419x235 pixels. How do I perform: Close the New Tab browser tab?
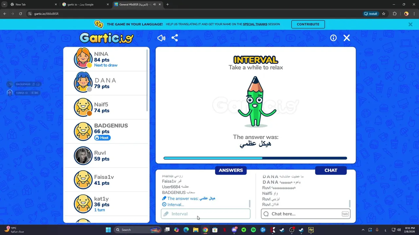coord(56,5)
